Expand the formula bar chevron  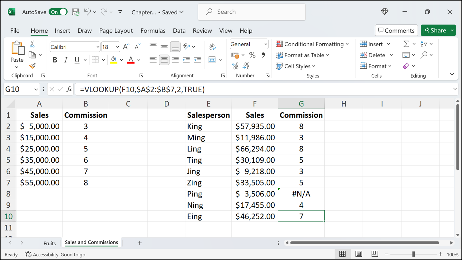(455, 89)
